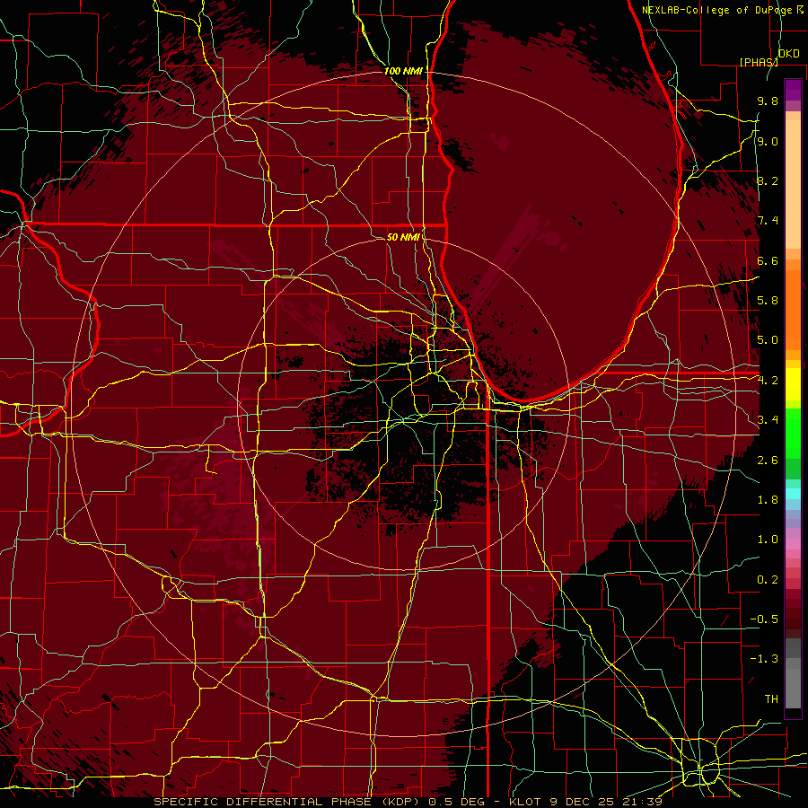Image resolution: width=808 pixels, height=808 pixels.
Task: Click the 7.4 scale value
Action: click(768, 221)
